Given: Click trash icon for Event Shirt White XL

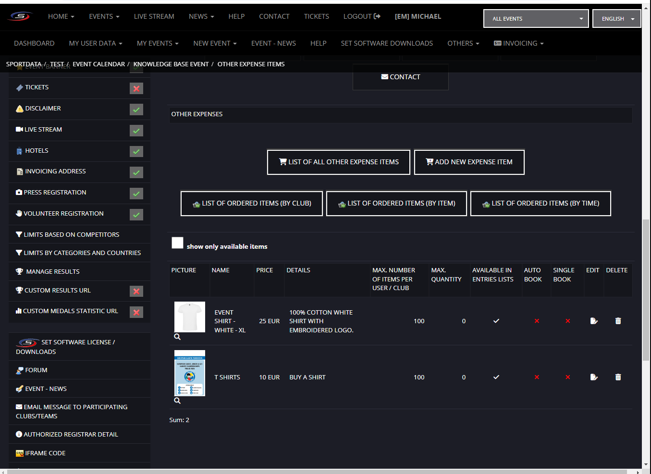Looking at the screenshot, I should (618, 321).
